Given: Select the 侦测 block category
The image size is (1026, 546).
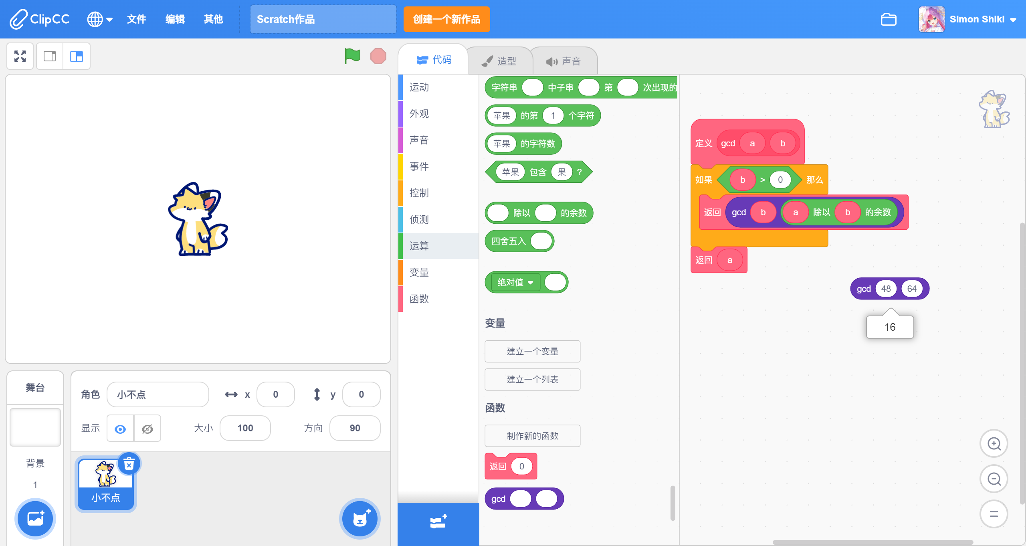Looking at the screenshot, I should 438,220.
